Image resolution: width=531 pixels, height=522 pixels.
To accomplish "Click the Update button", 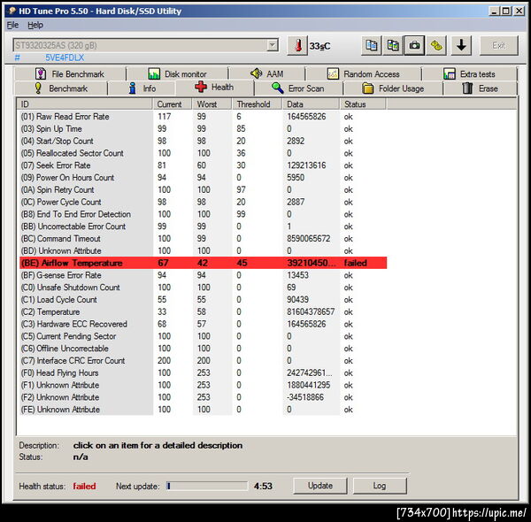I will (x=320, y=486).
